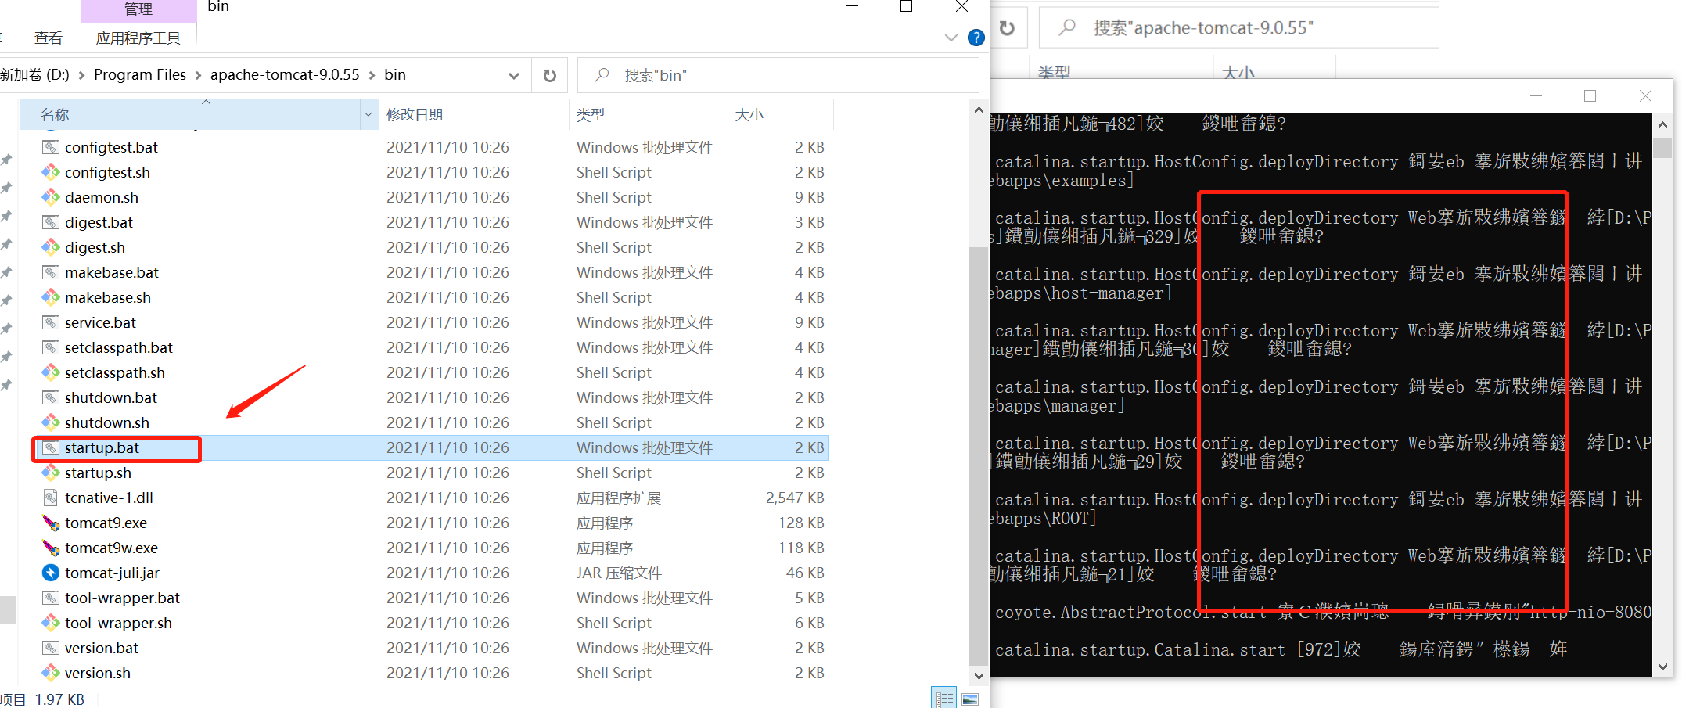The height and width of the screenshot is (708, 1682).
Task: Click the startup.sh script icon
Action: [x=51, y=473]
